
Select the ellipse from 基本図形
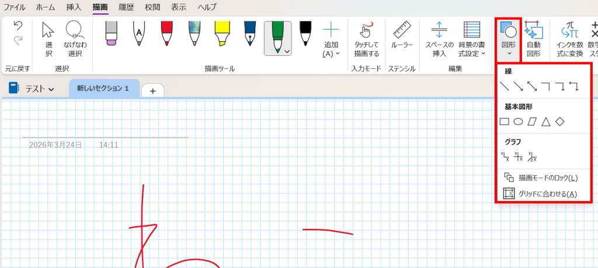pyautogui.click(x=518, y=122)
